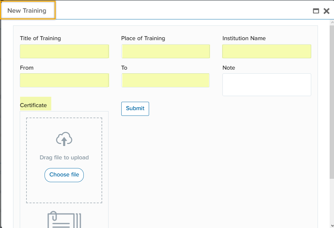The height and width of the screenshot is (228, 334).
Task: Click the Choose file button
Action: pos(64,175)
